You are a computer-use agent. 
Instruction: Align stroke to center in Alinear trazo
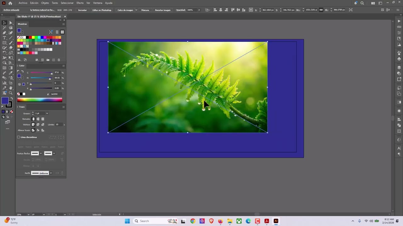point(33,130)
